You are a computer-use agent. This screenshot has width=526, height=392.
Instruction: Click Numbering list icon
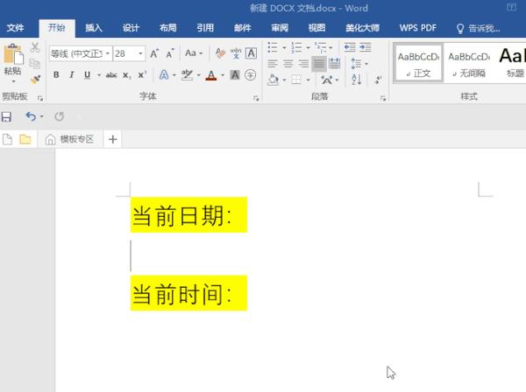click(x=296, y=47)
